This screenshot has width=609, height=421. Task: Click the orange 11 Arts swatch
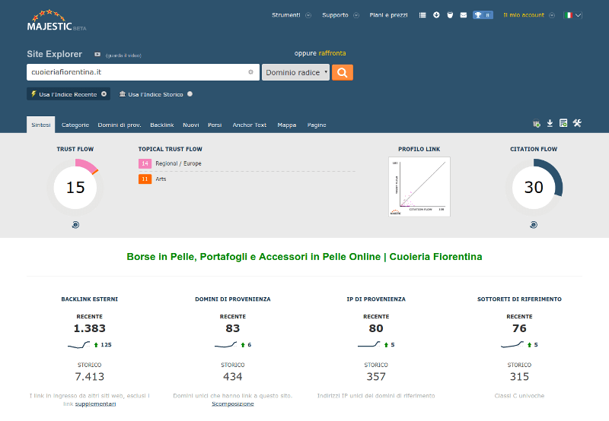tap(145, 179)
